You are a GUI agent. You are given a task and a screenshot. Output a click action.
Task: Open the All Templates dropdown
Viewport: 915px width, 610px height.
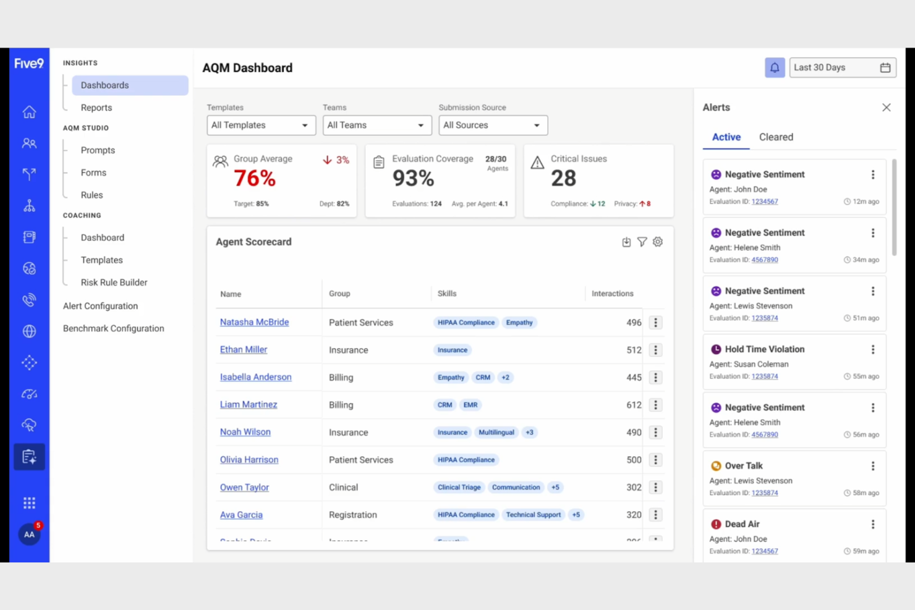[x=261, y=125]
